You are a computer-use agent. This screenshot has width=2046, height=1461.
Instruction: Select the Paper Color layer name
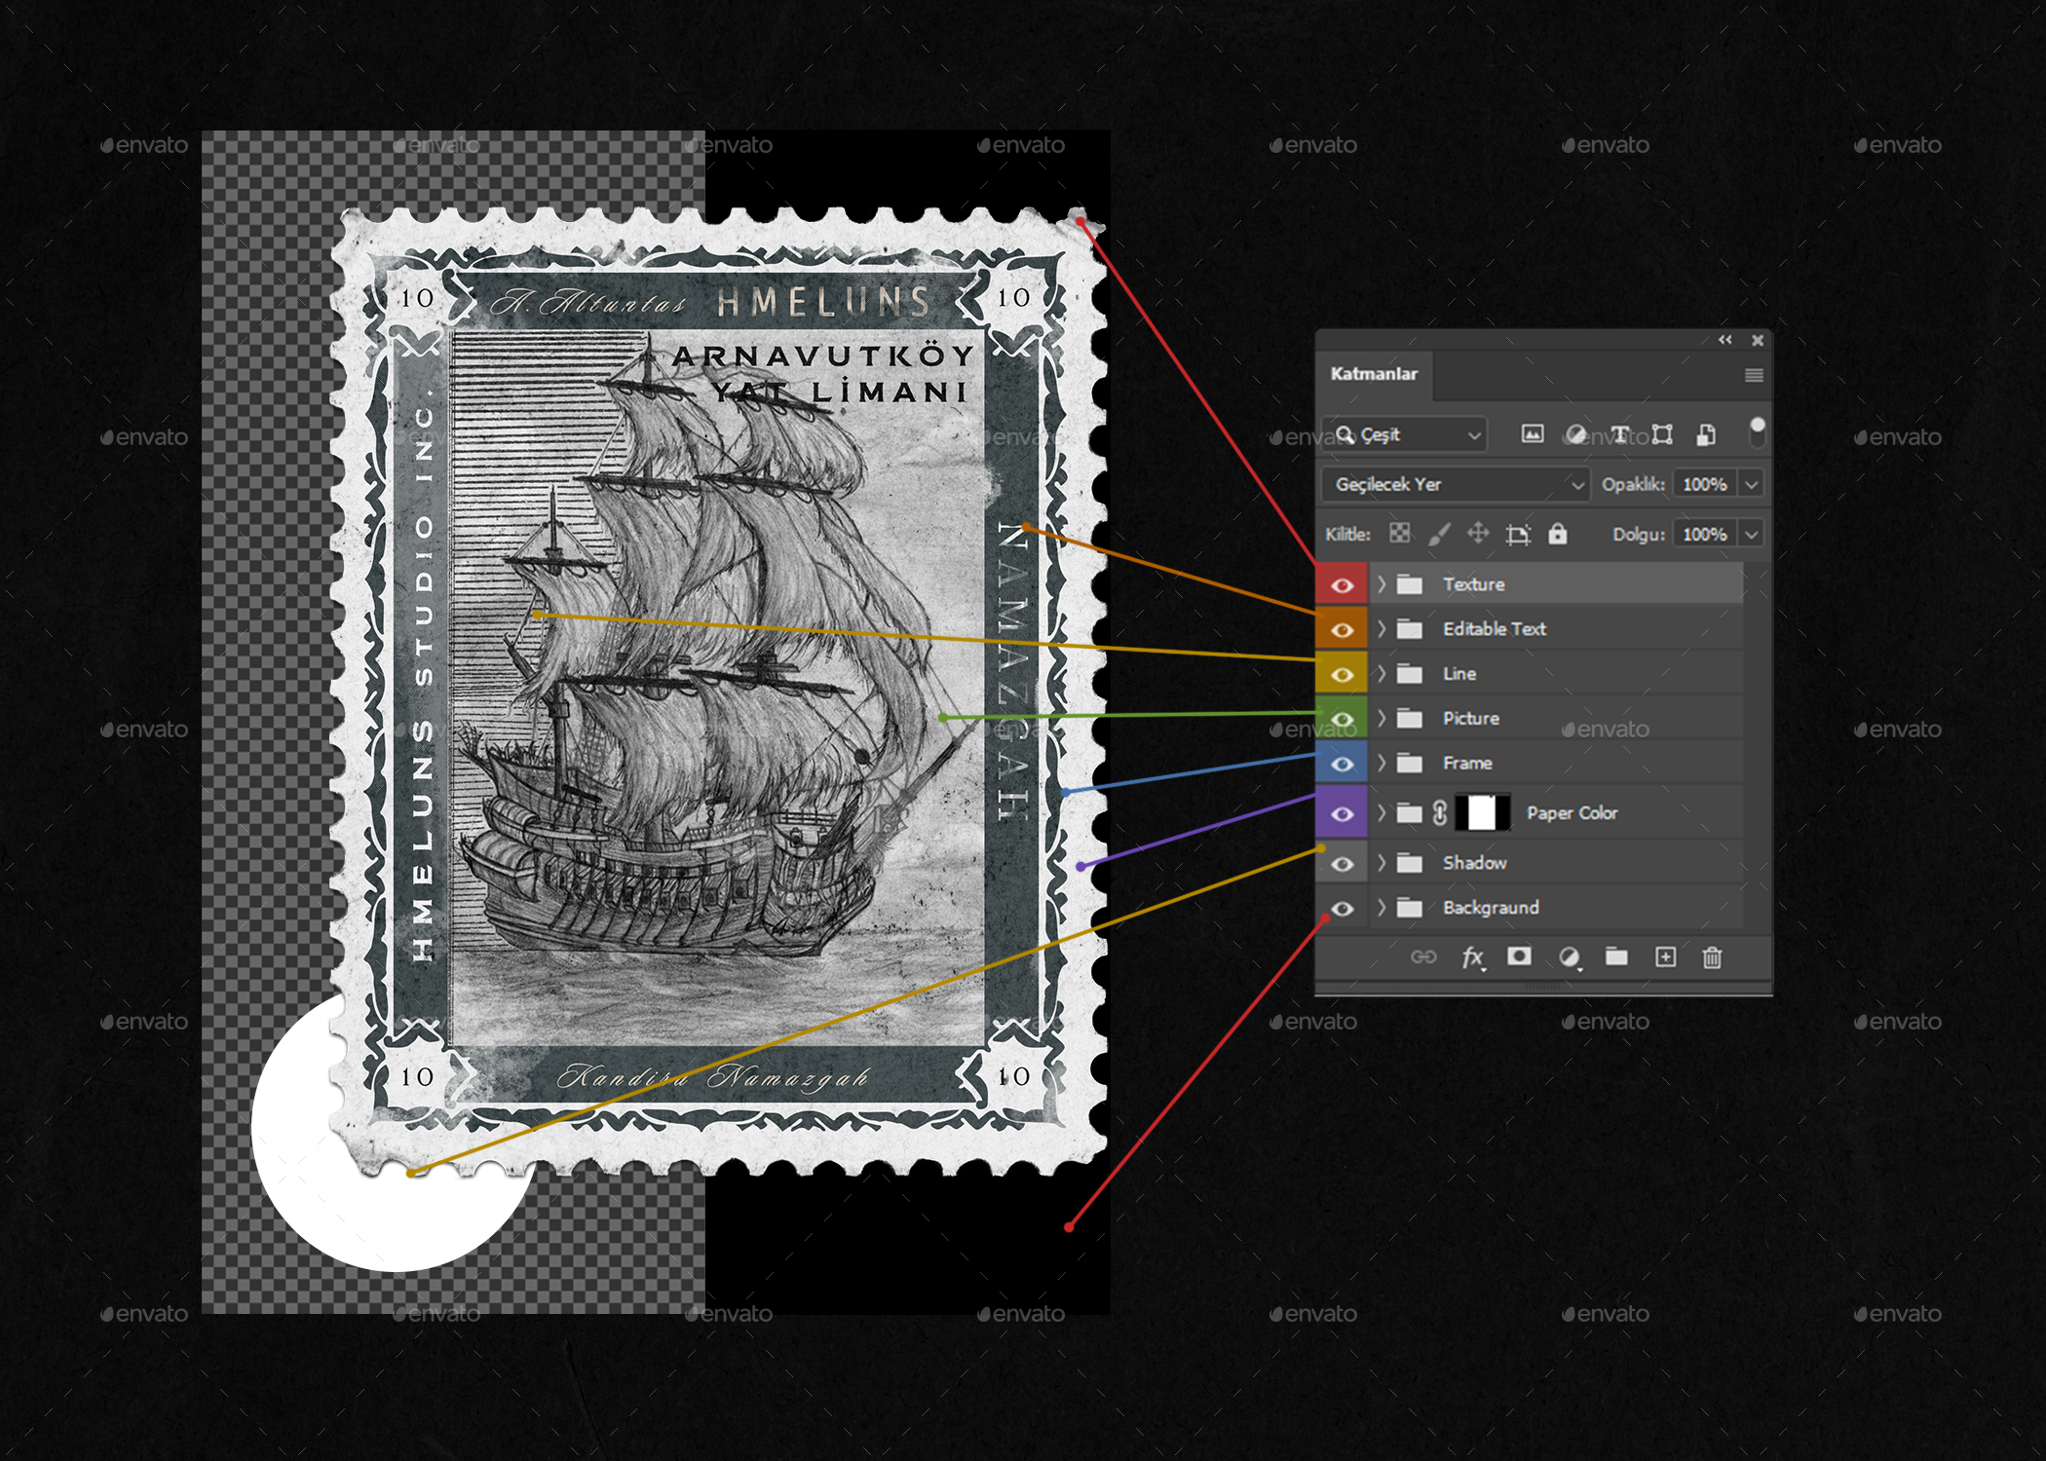click(x=1572, y=813)
